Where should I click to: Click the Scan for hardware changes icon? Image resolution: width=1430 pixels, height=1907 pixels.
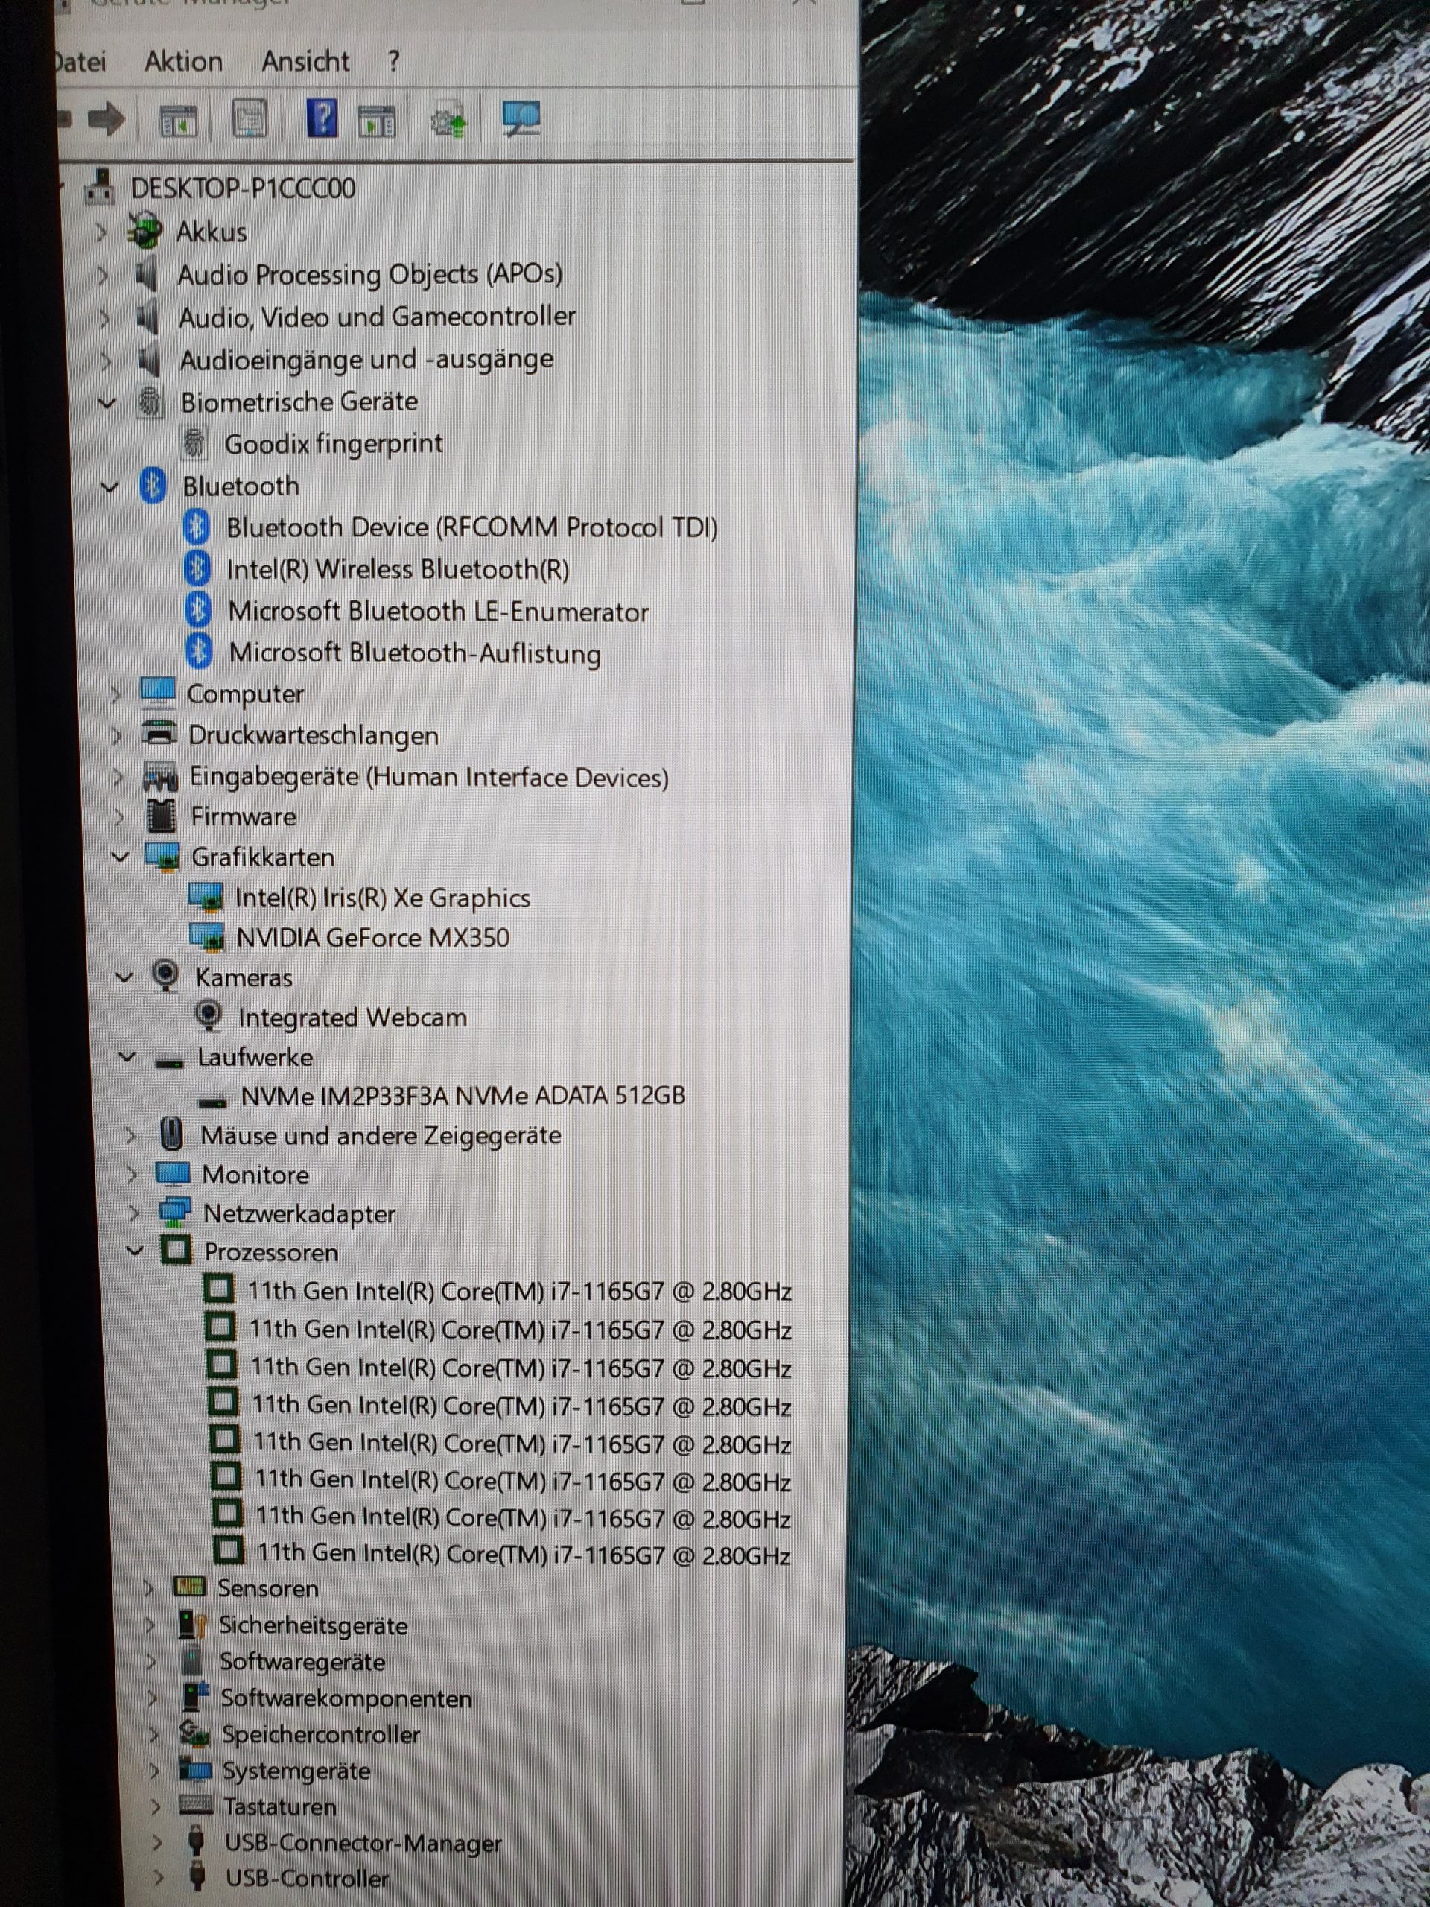coord(521,119)
